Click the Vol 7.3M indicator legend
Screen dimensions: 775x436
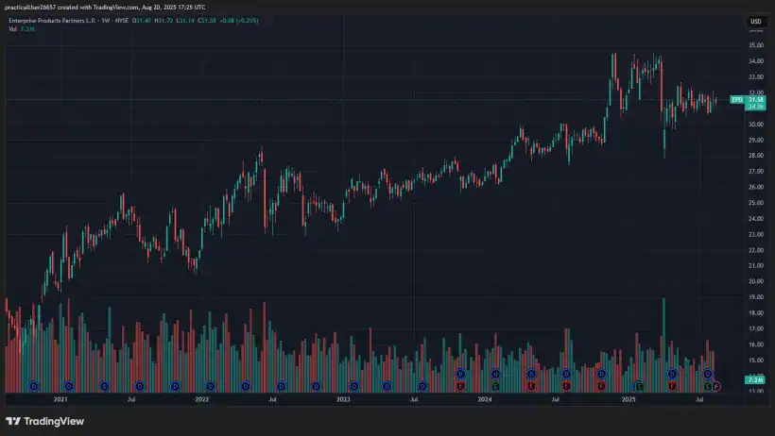point(22,29)
